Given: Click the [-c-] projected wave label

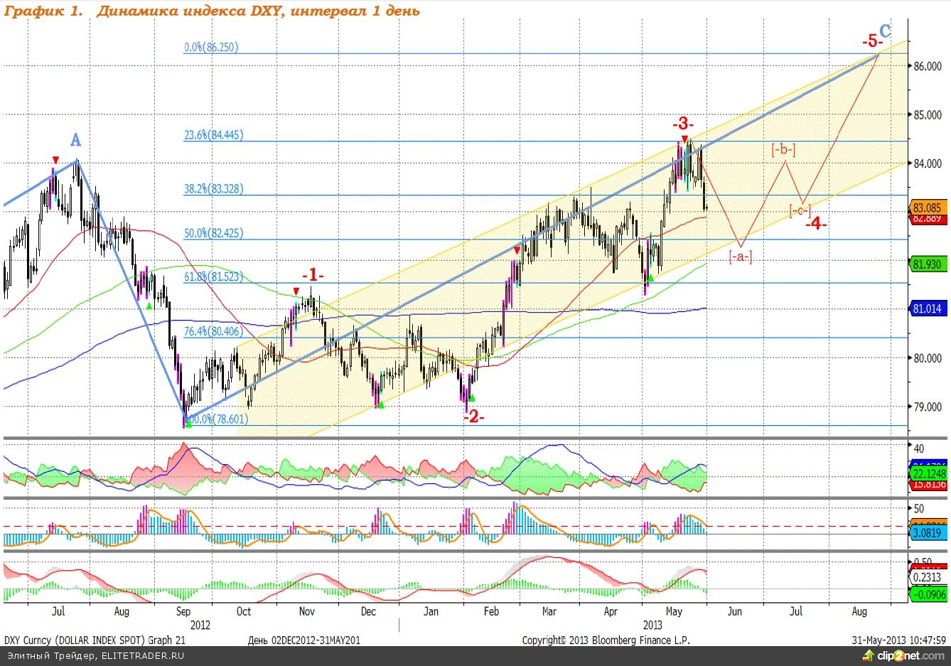Looking at the screenshot, I should coord(800,210).
